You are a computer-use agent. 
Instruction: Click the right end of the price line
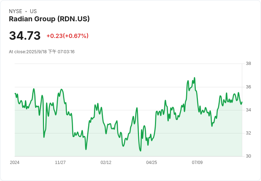click(242, 102)
